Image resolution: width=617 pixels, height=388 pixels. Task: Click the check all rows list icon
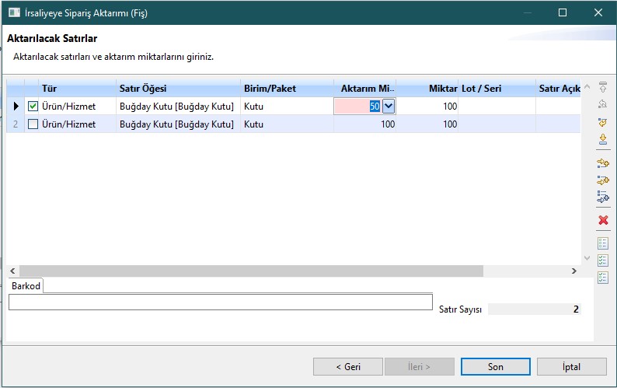tap(603, 260)
